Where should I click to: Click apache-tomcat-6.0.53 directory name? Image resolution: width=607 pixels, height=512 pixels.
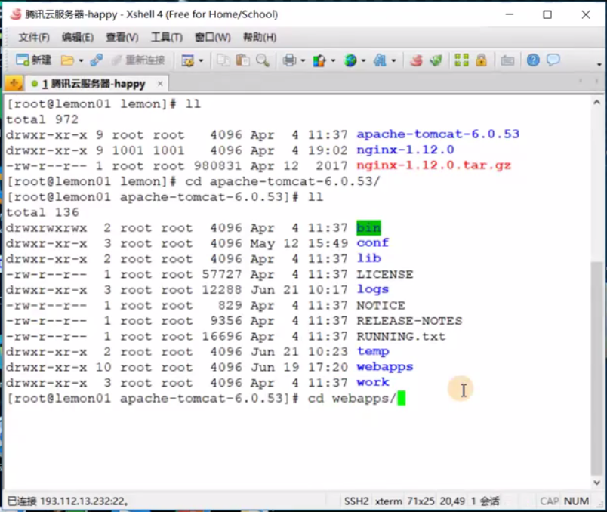[x=438, y=134]
